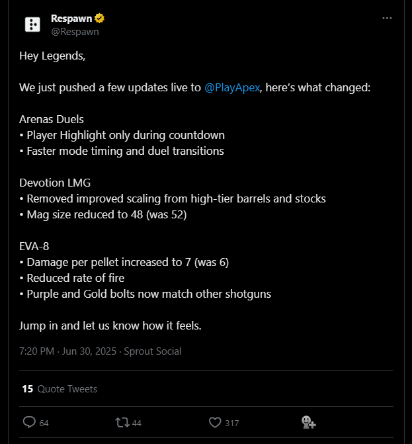Image resolution: width=412 pixels, height=444 pixels.
Task: Like the tweet with heart icon
Action: [215, 422]
